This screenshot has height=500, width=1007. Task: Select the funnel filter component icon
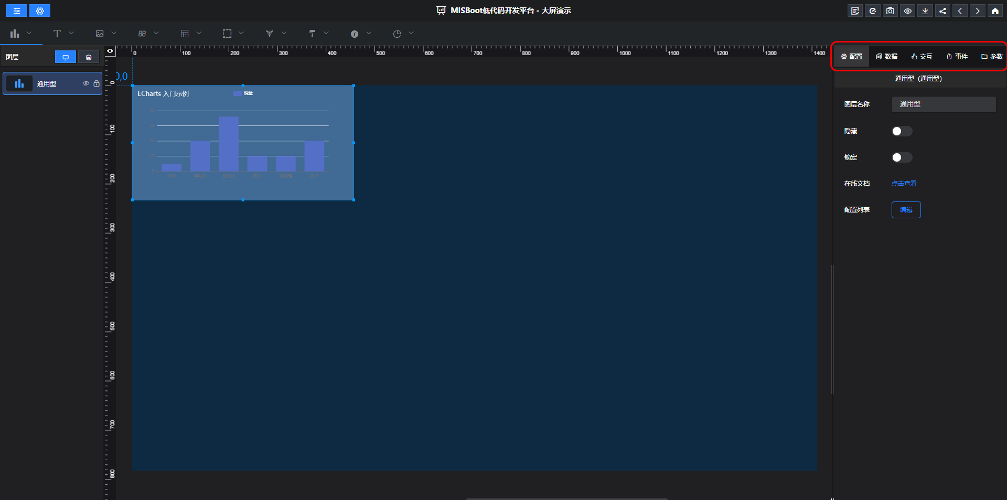tap(270, 34)
